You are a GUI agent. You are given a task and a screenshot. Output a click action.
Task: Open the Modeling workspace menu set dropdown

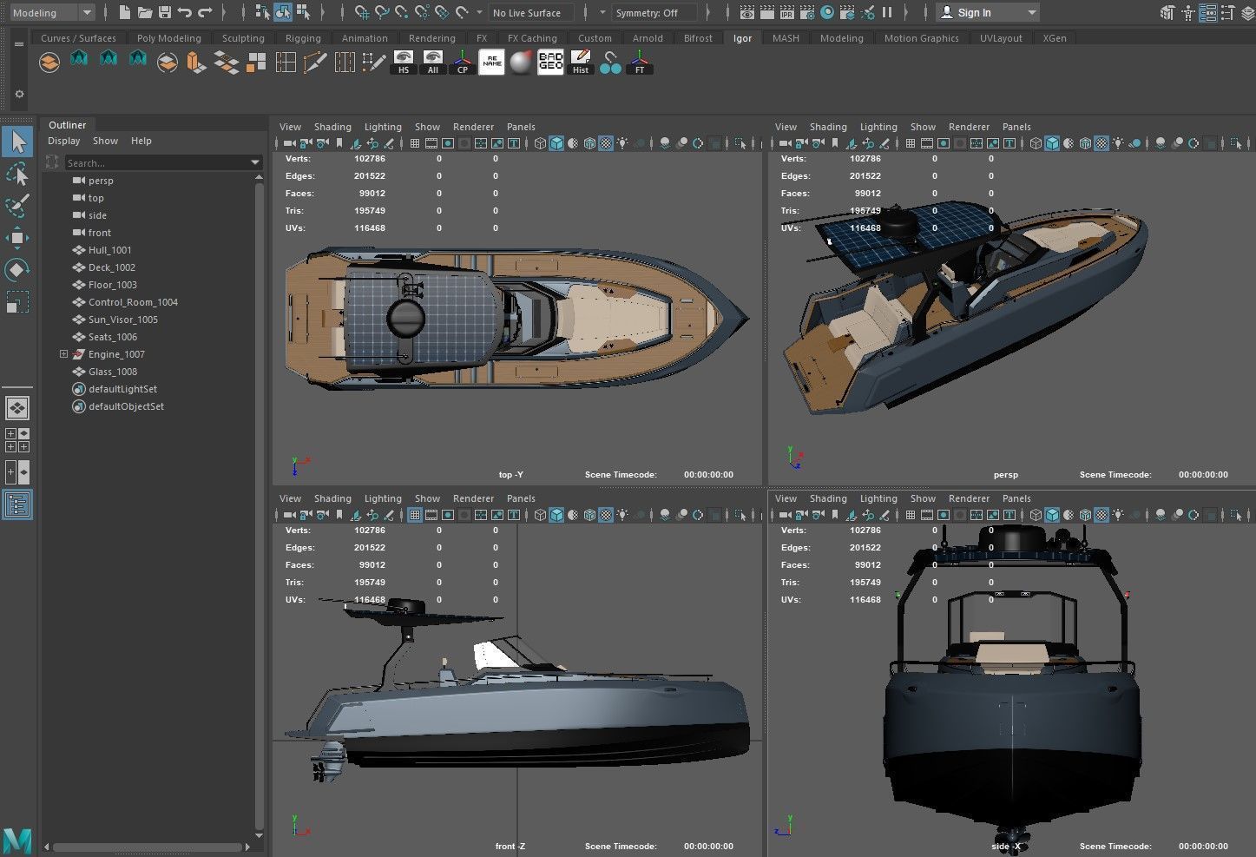pos(52,12)
